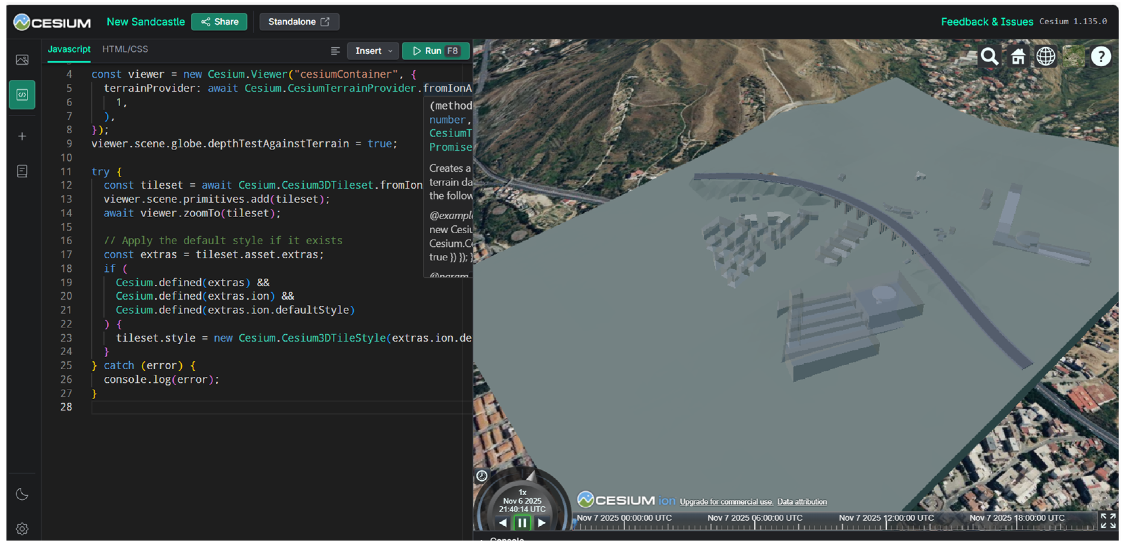Open the gallery image icon in sidebar
Image resolution: width=1125 pixels, height=550 pixels.
[22, 60]
